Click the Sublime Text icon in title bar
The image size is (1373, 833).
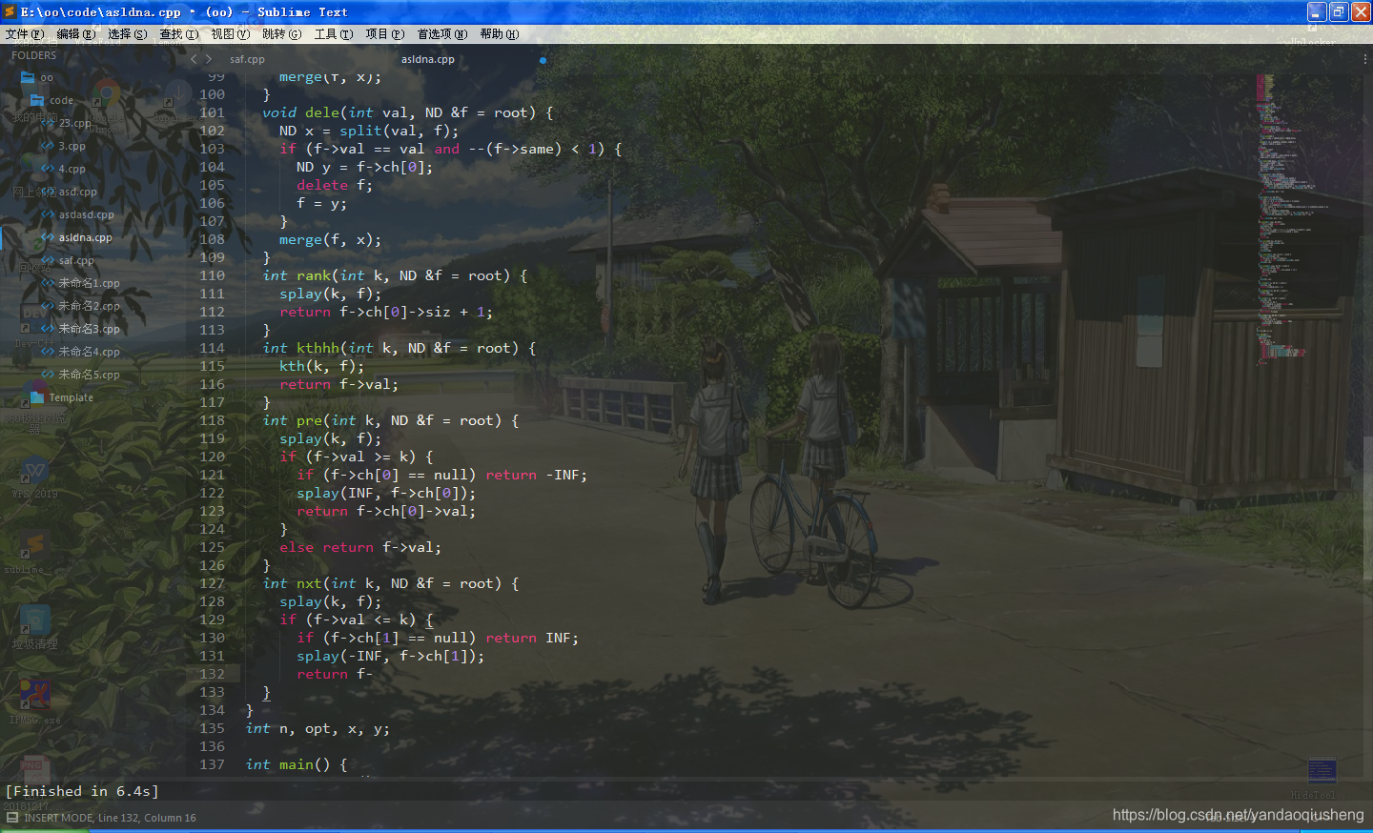[x=10, y=11]
